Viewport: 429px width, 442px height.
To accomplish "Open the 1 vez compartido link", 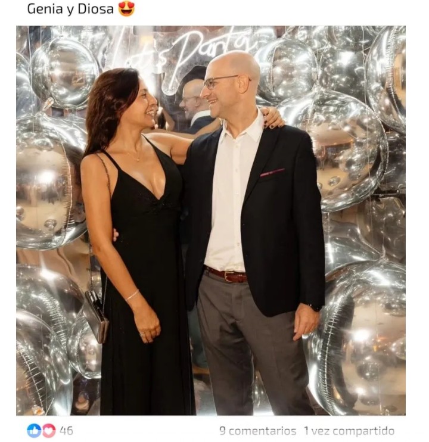I will pyautogui.click(x=349, y=431).
